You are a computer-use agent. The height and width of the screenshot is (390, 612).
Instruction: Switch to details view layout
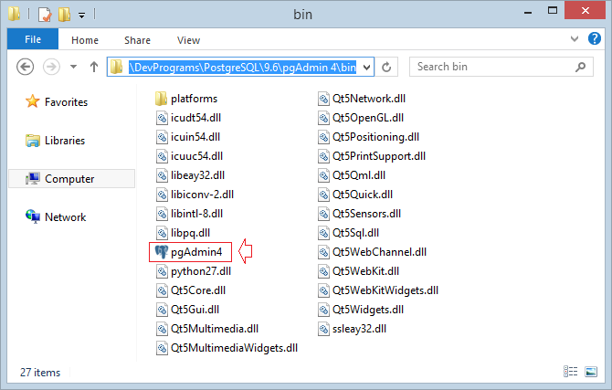point(570,372)
